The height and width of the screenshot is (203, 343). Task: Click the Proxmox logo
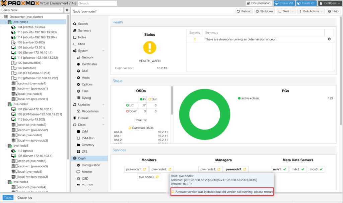pyautogui.click(x=20, y=3)
